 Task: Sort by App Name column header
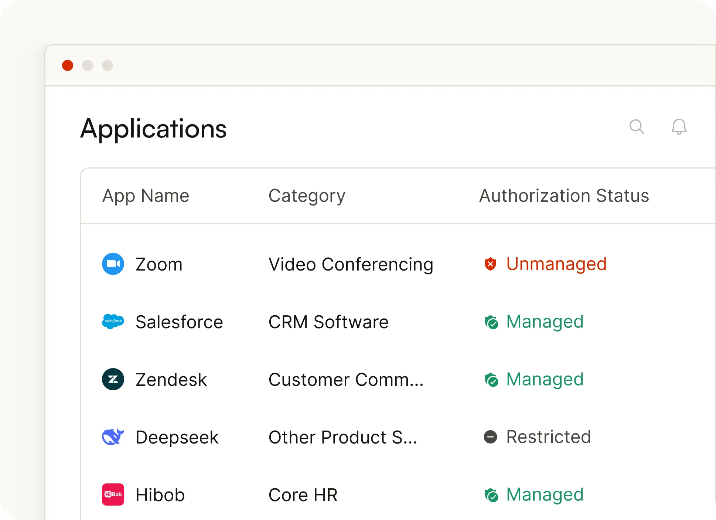pyautogui.click(x=146, y=196)
